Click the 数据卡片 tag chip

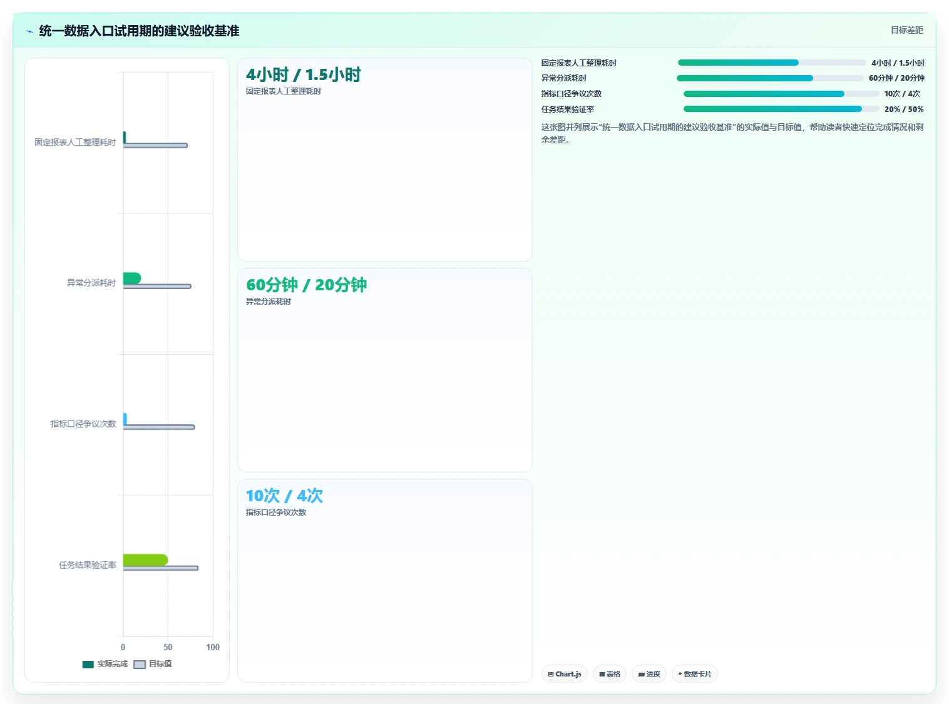pyautogui.click(x=695, y=674)
